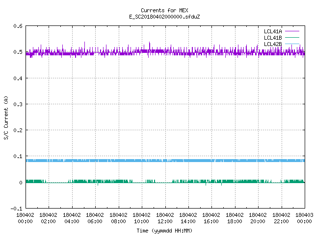Click the LCL41B legend label
Viewport: 314px width, 235px height.
click(273, 38)
